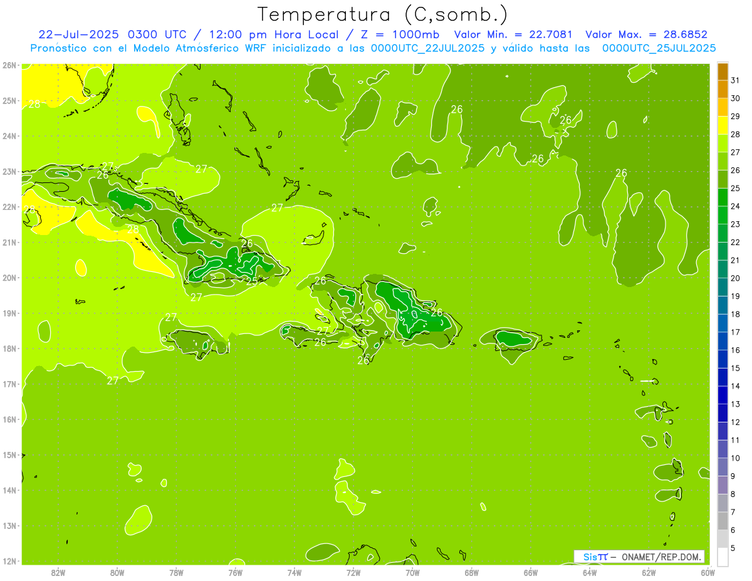This screenshot has height=581, width=752.
Task: Click the colorbar scale value "22"
Action: 735,242
